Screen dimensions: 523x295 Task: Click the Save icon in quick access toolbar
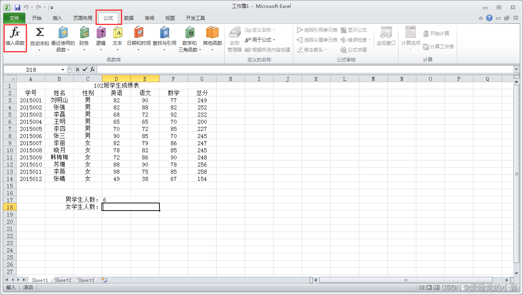coord(17,7)
